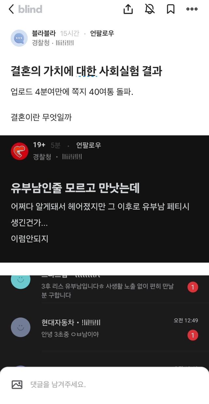Viewport: 209px width, 404px height.
Task: Tap the gray smiley avatar of 현대자동차
Action: coord(20,327)
